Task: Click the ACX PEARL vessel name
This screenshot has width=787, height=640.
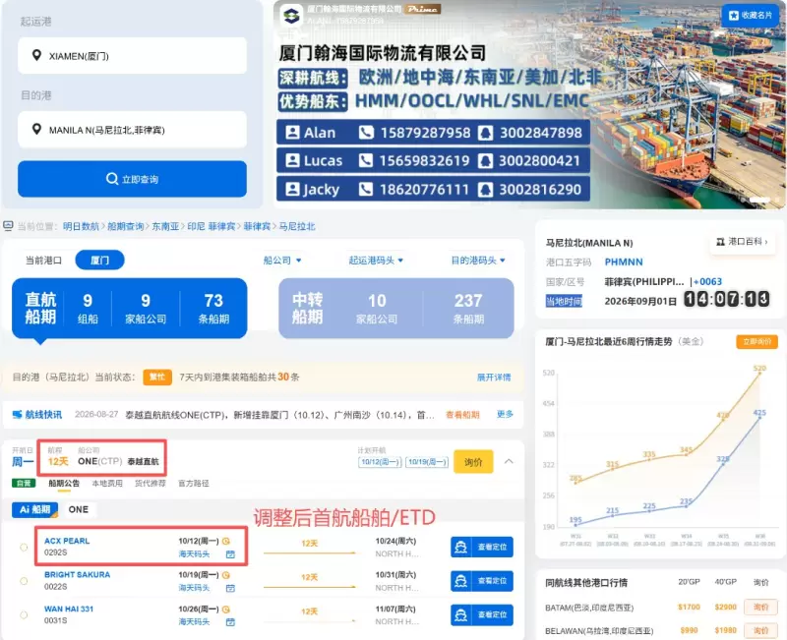Action: 67,541
